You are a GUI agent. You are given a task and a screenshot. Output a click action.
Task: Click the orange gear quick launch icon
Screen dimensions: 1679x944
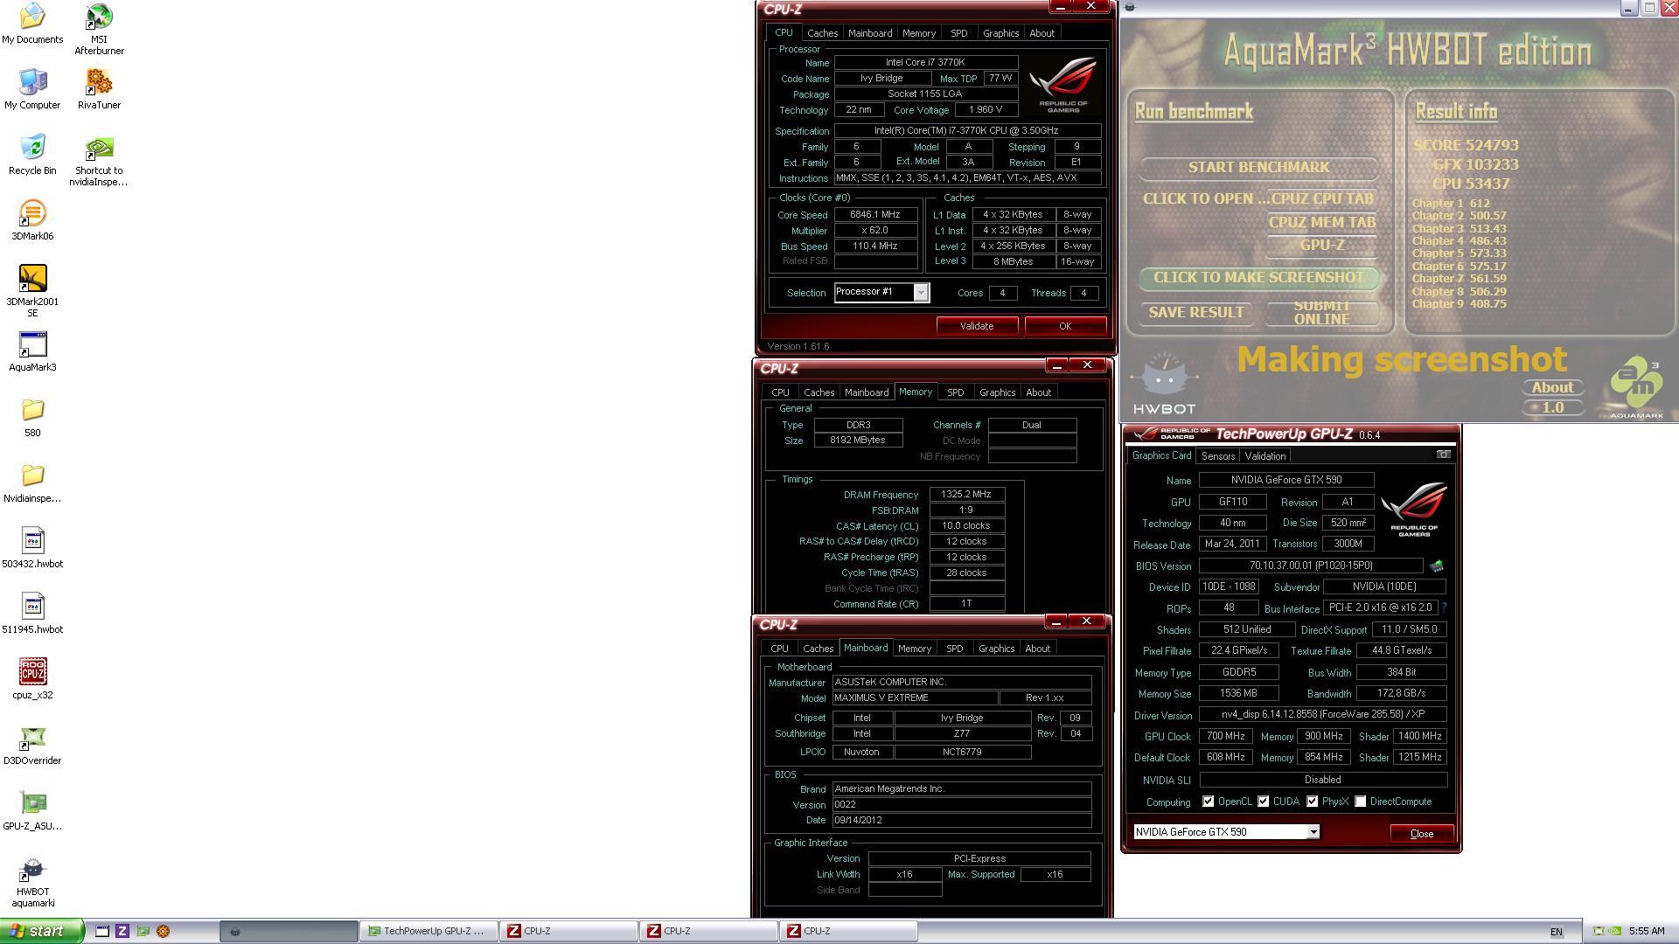coord(163,931)
